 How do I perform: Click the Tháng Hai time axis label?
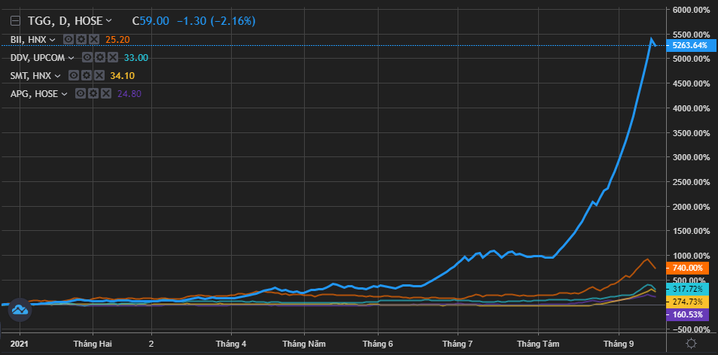pyautogui.click(x=93, y=344)
